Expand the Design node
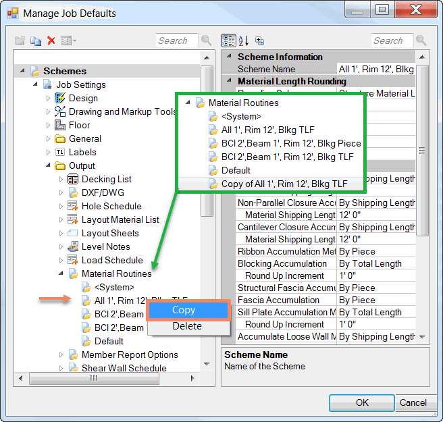 point(48,98)
